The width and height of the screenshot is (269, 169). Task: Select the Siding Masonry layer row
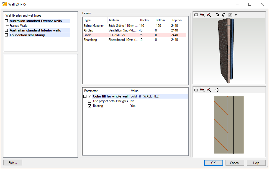tap(94, 26)
